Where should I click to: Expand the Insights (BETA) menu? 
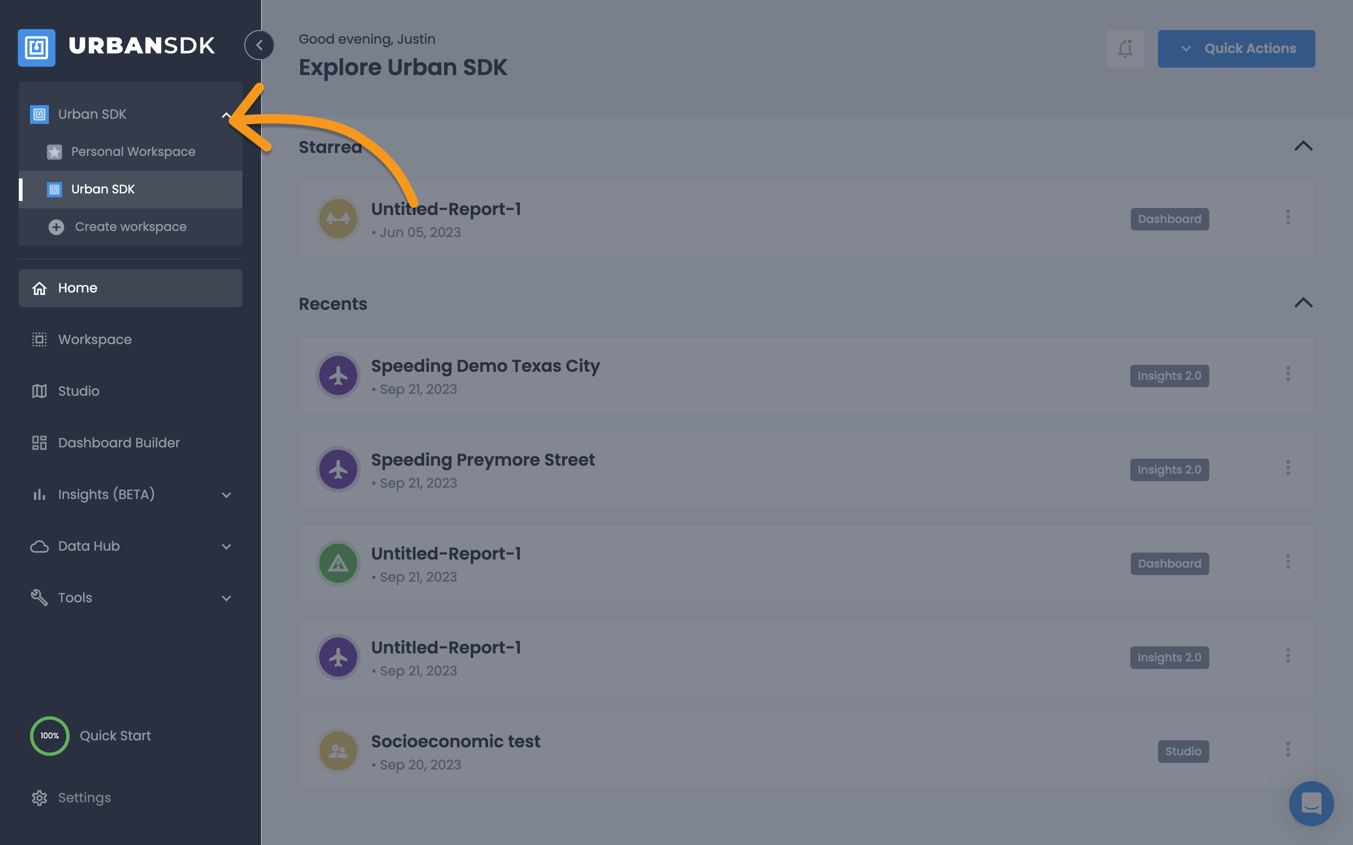(226, 495)
